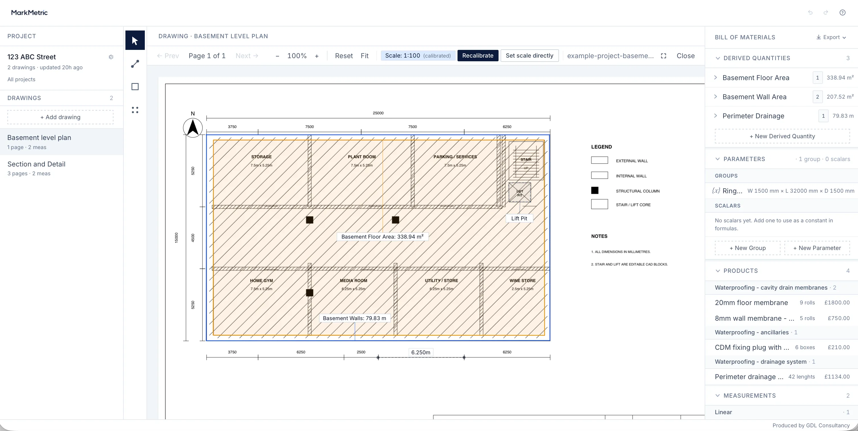Click the Recalibrate button
This screenshot has height=431, width=858.
pyautogui.click(x=478, y=56)
